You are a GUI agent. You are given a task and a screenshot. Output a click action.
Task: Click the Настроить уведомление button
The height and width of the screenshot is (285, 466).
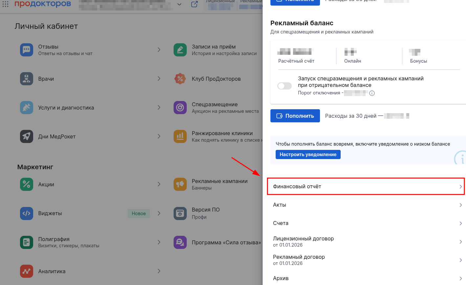pyautogui.click(x=308, y=154)
